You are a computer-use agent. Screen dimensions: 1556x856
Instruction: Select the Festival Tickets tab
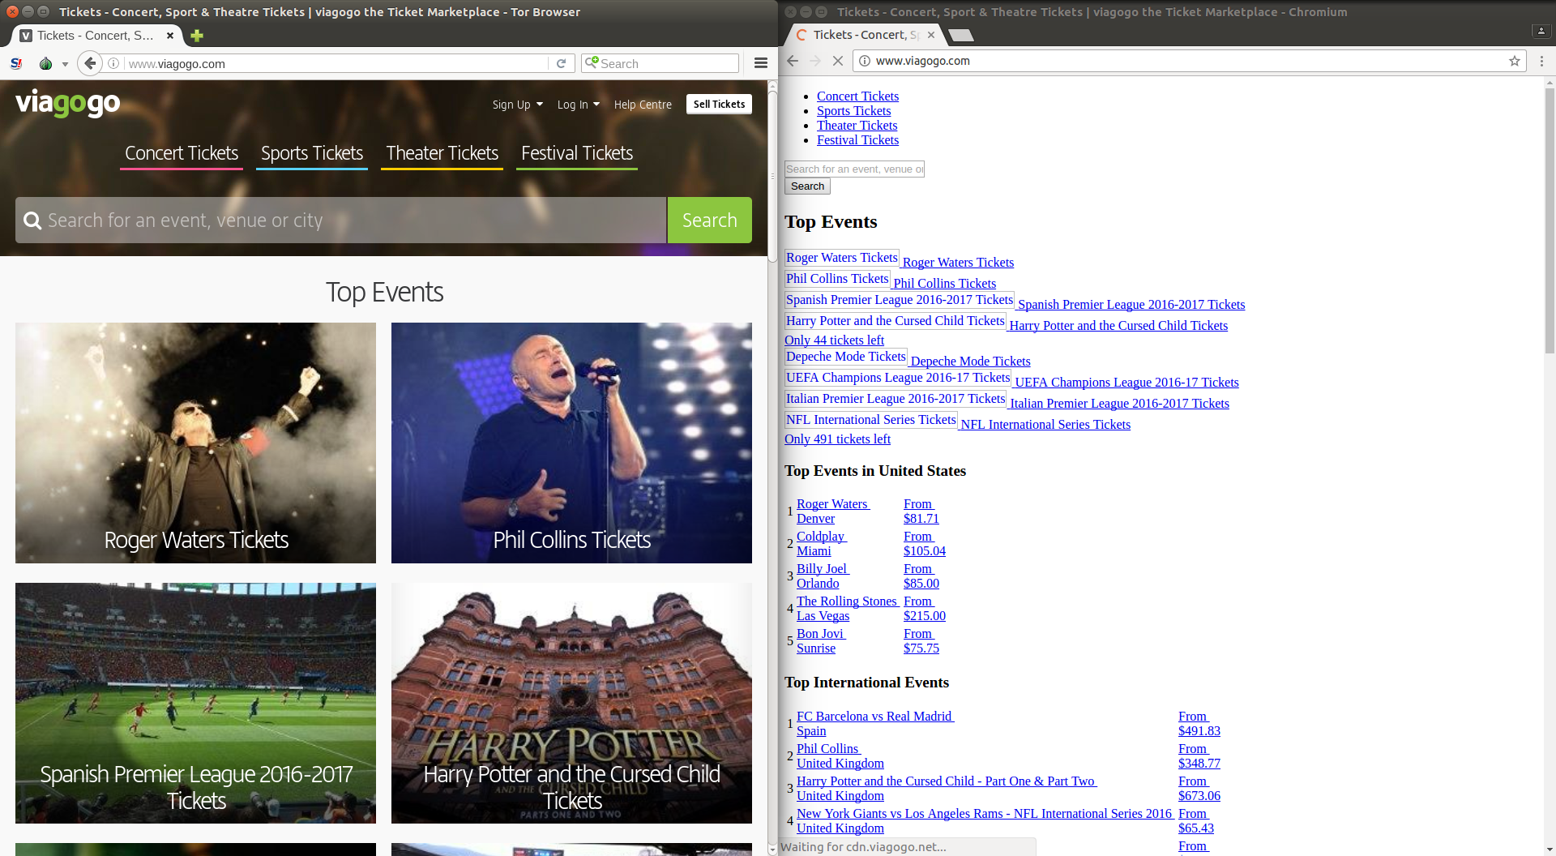point(576,153)
